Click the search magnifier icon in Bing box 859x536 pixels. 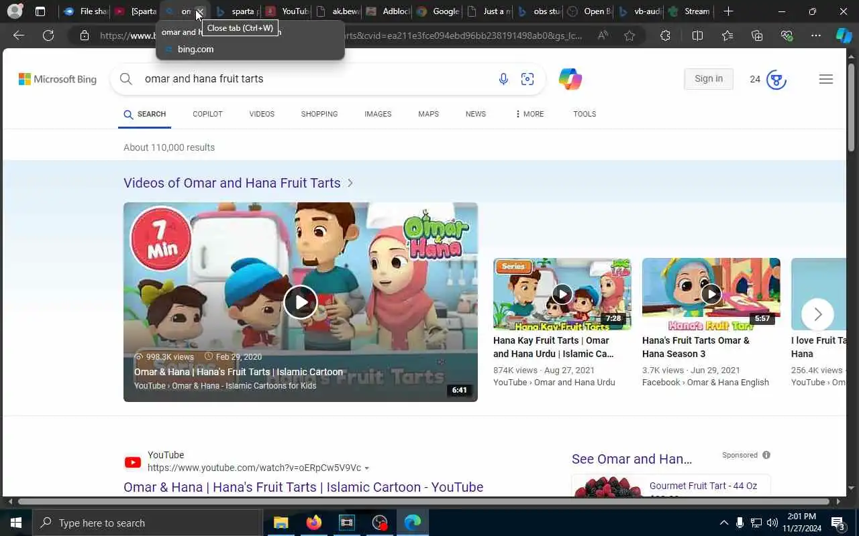point(125,79)
